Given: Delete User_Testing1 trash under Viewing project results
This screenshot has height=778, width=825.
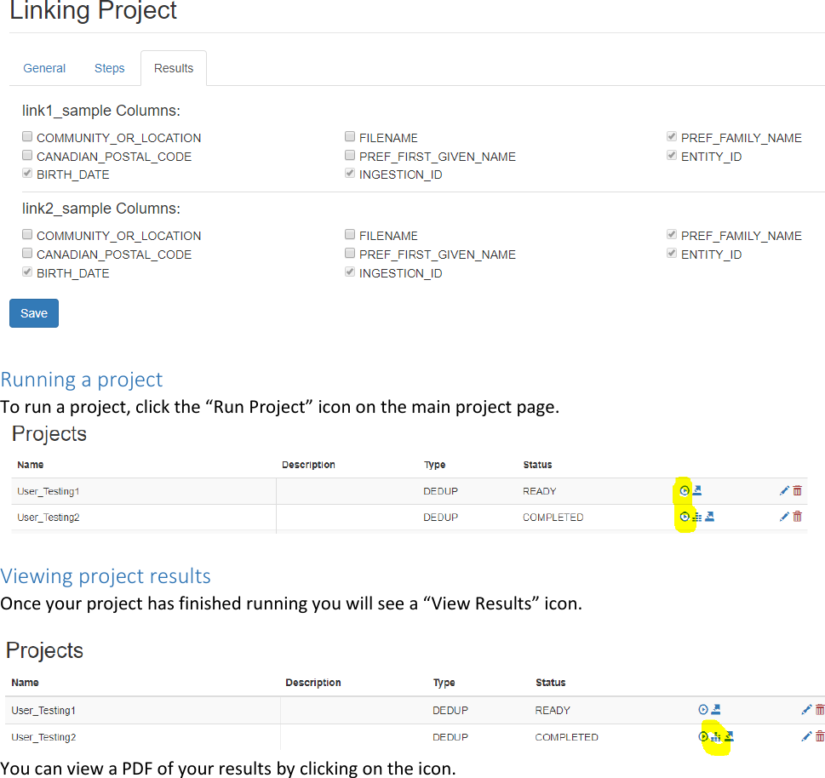Looking at the screenshot, I should [x=819, y=710].
